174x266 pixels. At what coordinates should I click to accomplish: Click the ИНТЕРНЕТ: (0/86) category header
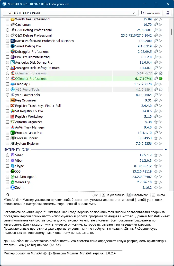pos(16,149)
